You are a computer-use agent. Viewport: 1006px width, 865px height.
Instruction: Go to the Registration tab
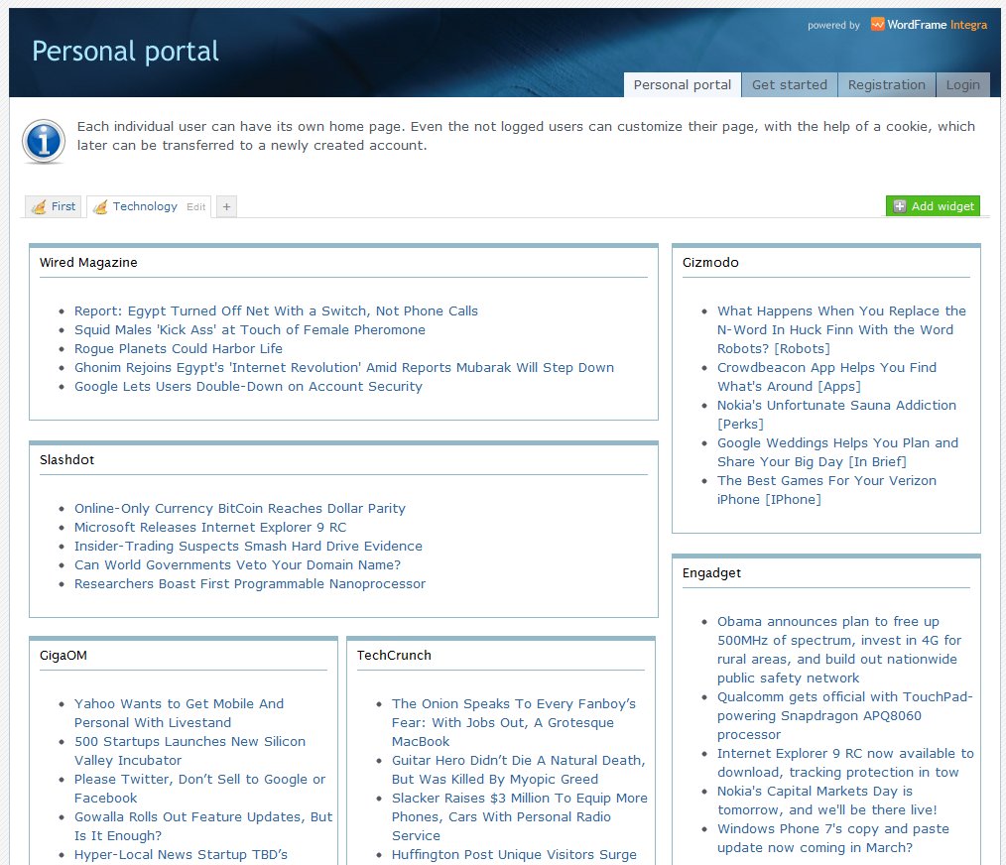coord(887,84)
